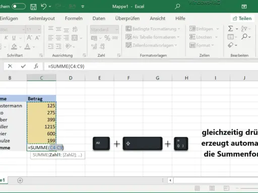Toggle italic (K) formatting

pyautogui.click(x=6, y=38)
